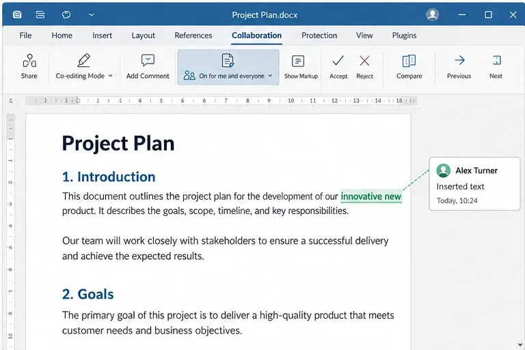The height and width of the screenshot is (350, 525).
Task: Open the Plugins tab
Action: click(405, 36)
